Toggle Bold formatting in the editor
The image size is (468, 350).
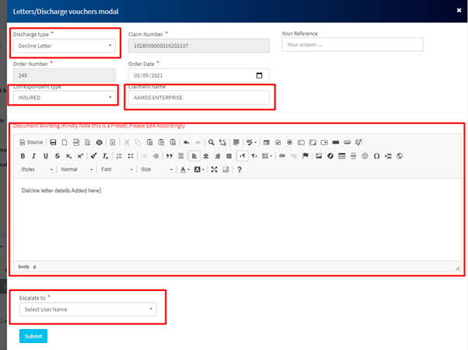(x=23, y=156)
